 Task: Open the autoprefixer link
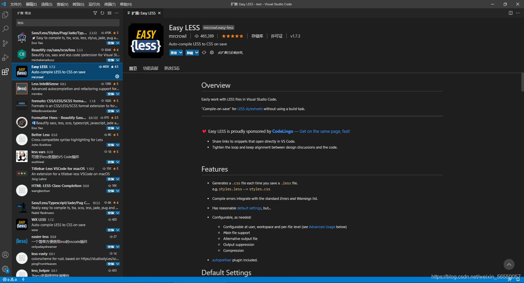pos(222,260)
